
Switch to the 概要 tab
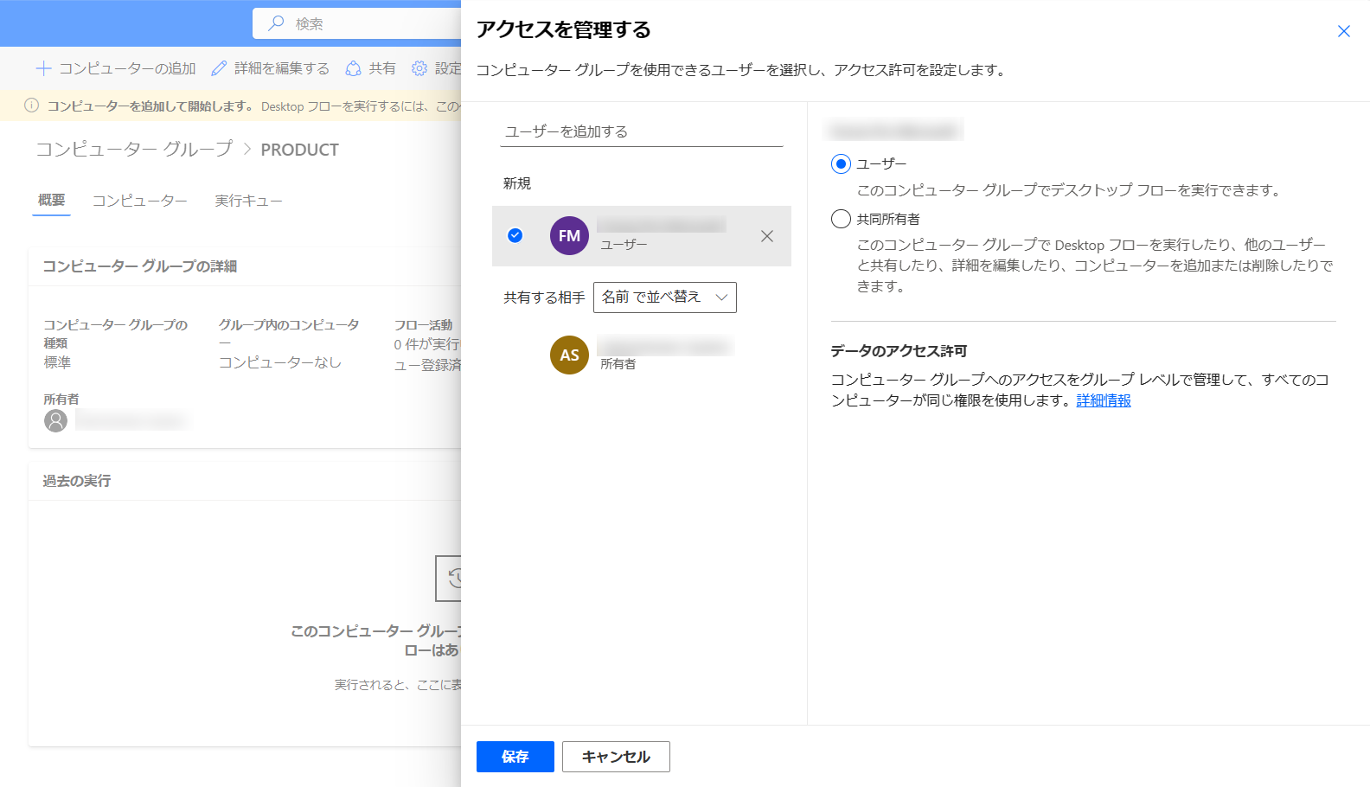51,201
